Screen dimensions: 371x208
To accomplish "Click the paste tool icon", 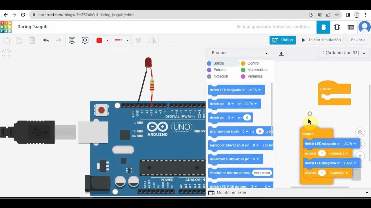I will point(19,40).
